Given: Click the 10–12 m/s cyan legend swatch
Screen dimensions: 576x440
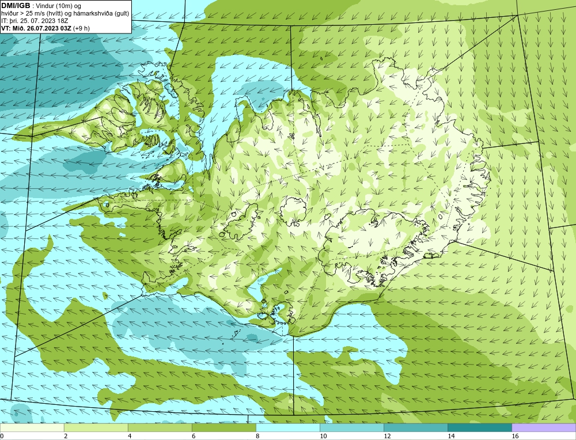Looking at the screenshot, I should [x=352, y=427].
